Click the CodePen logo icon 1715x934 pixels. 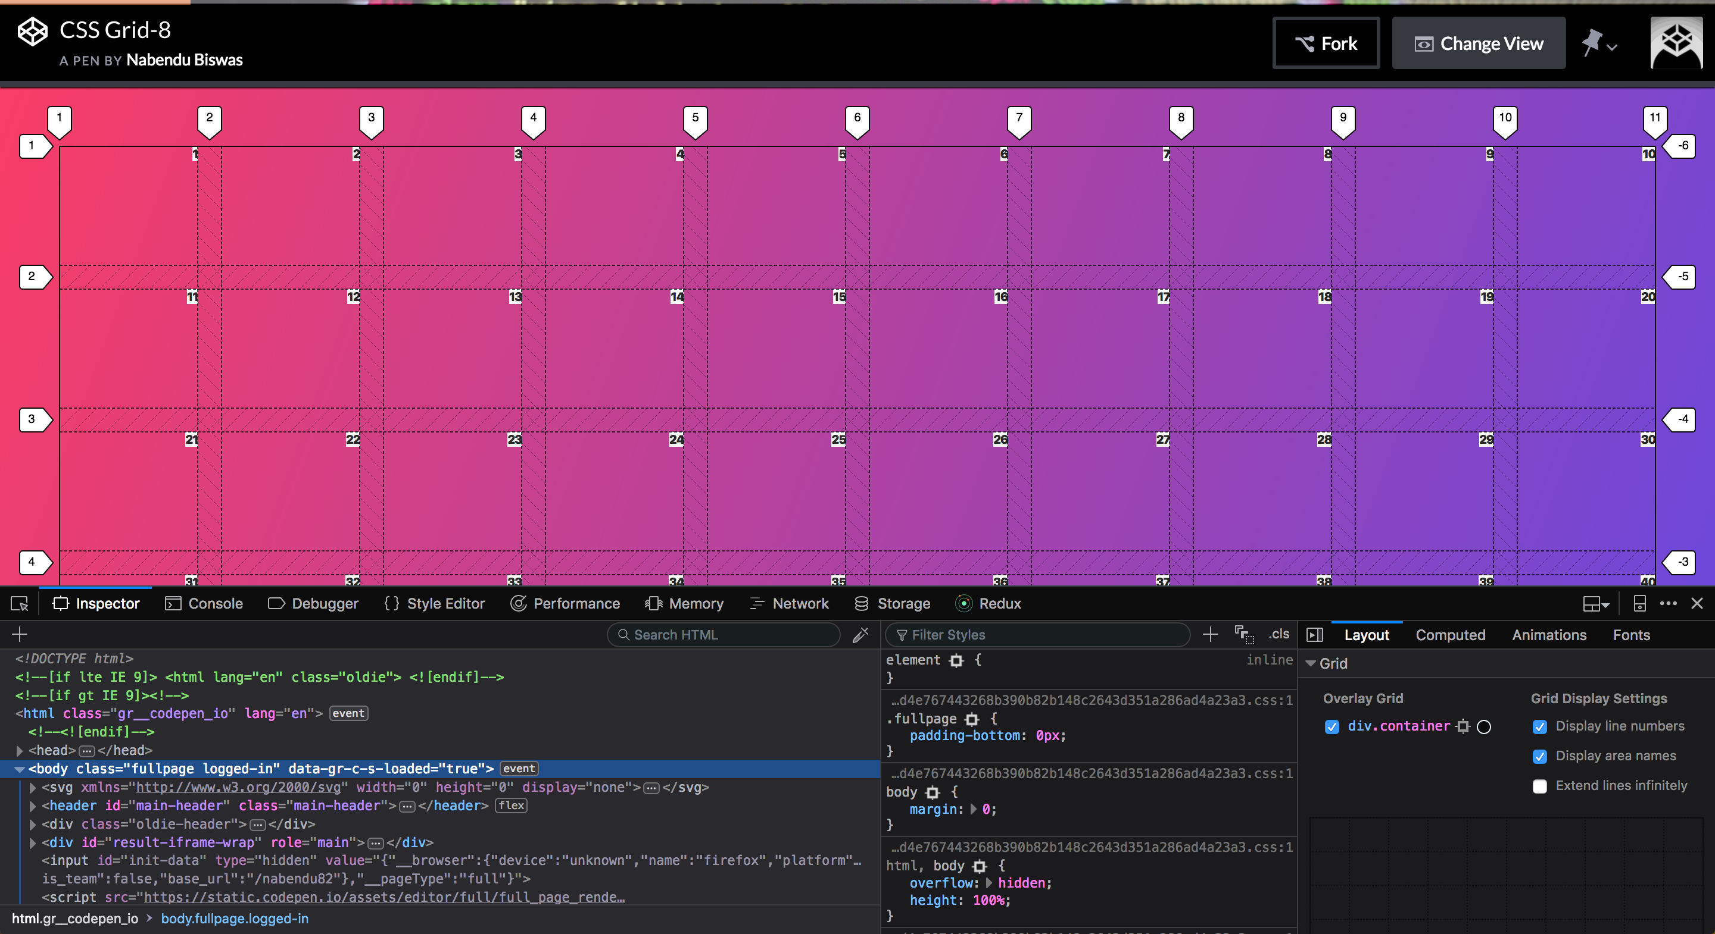(32, 32)
